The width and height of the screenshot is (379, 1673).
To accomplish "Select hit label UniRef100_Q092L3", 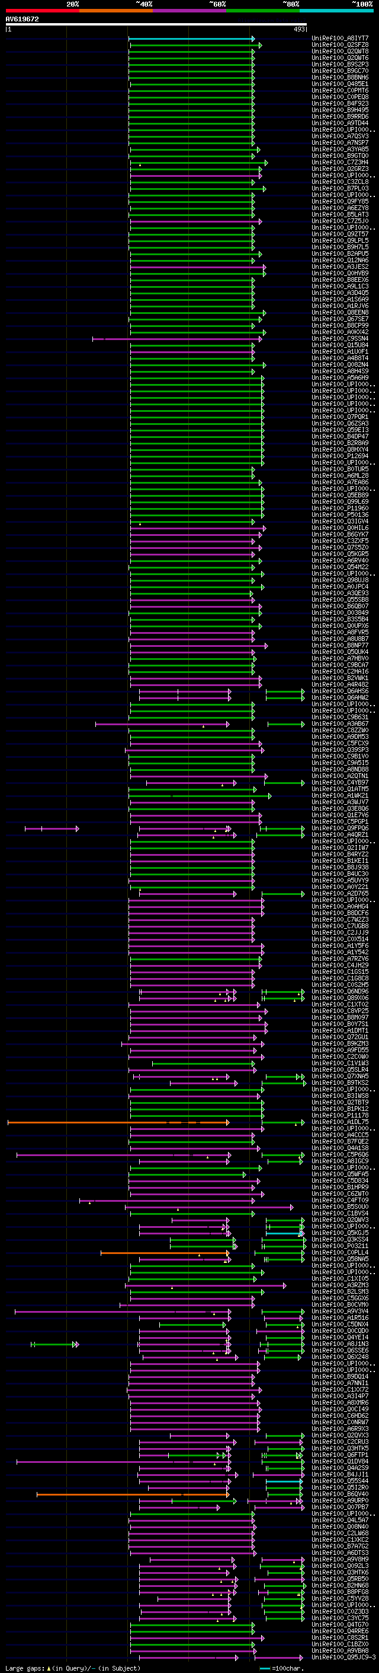I will point(340,1565).
